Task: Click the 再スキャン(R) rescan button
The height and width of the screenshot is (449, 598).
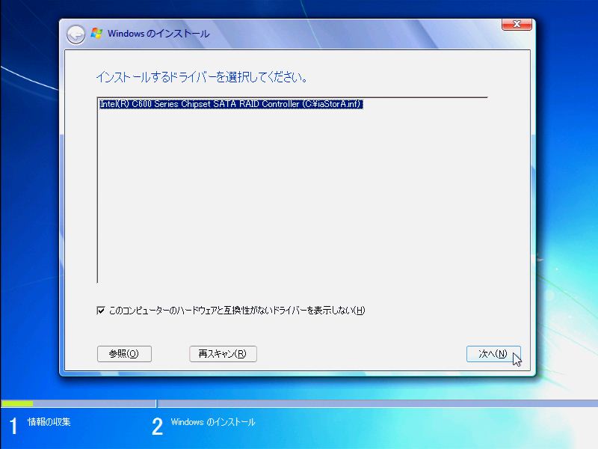Action: (x=223, y=353)
